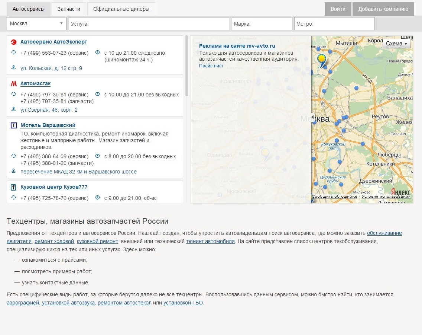Click the phone icon in Мотель Варшавский listing
422x335 pixels.
14,156
